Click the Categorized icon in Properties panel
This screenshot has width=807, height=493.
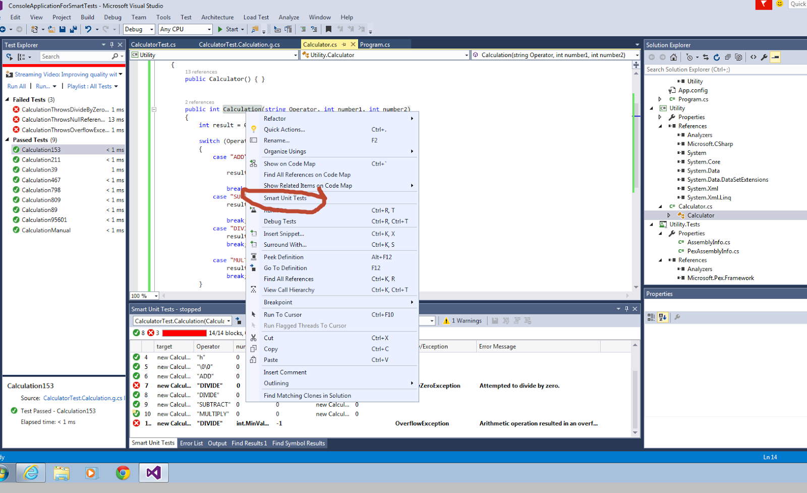651,317
